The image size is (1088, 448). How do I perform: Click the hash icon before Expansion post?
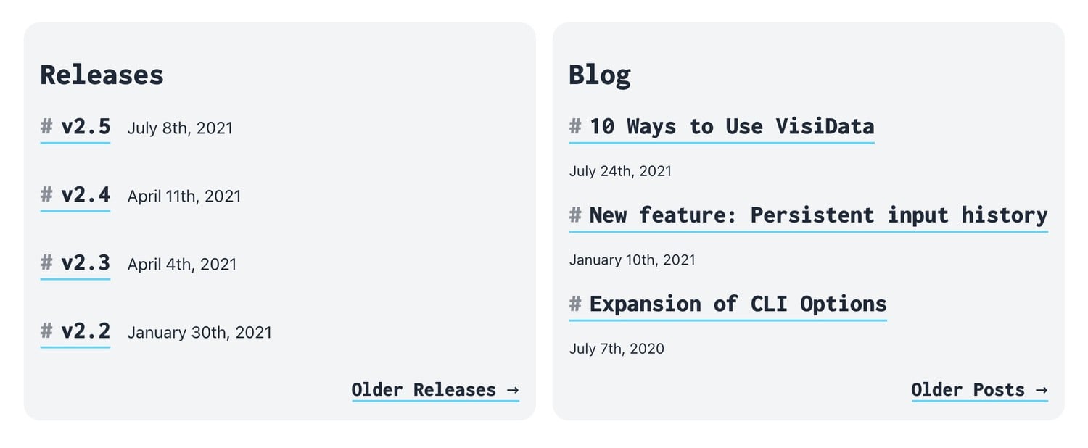coord(575,304)
